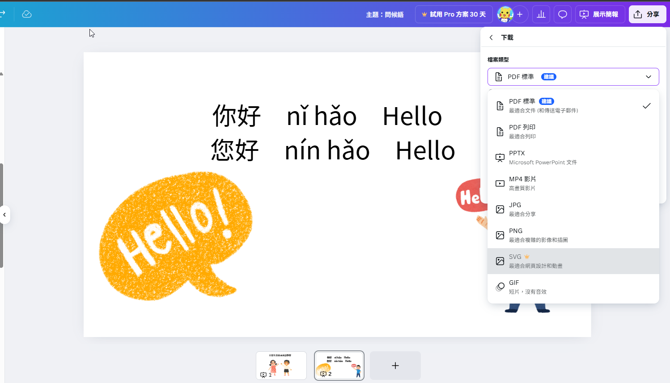Collapse the 檔案類型 dropdown with its chevron
This screenshot has height=383, width=670.
click(649, 76)
